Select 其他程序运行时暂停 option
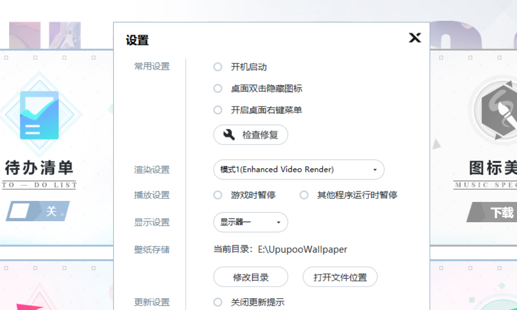Viewport: 517px width, 310px height. (304, 195)
